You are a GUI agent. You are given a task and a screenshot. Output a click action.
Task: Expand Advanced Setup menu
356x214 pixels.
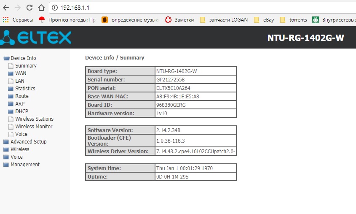(28, 142)
